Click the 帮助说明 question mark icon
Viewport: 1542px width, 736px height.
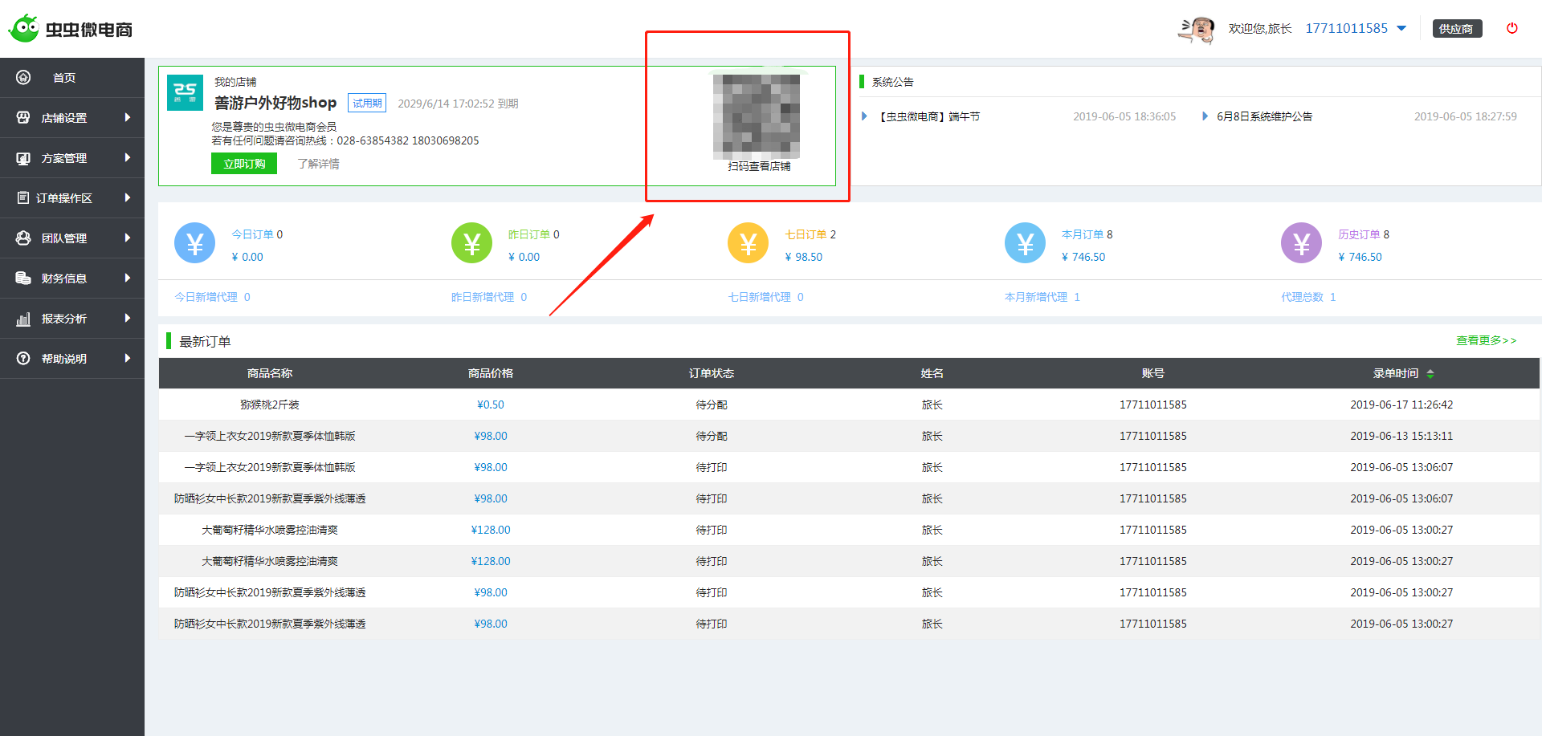[23, 358]
